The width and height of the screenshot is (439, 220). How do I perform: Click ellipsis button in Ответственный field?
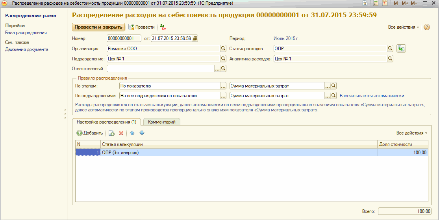217,68
